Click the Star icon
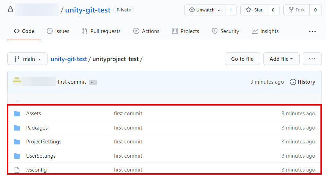 (x=248, y=10)
